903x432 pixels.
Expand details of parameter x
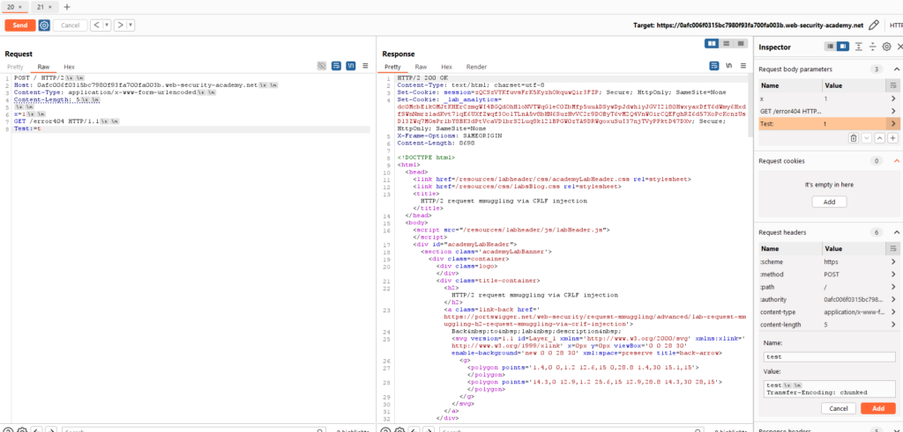pyautogui.click(x=893, y=99)
